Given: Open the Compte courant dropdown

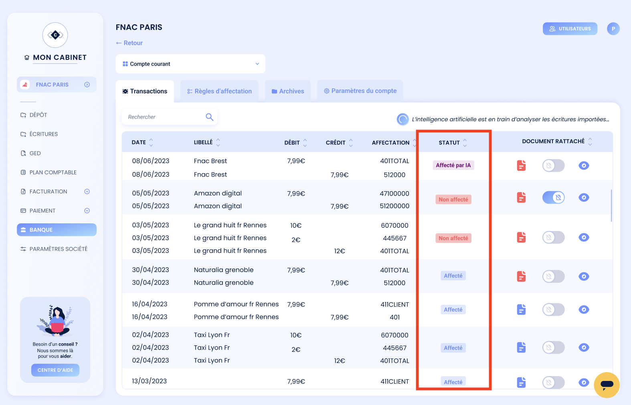Looking at the screenshot, I should [x=190, y=64].
